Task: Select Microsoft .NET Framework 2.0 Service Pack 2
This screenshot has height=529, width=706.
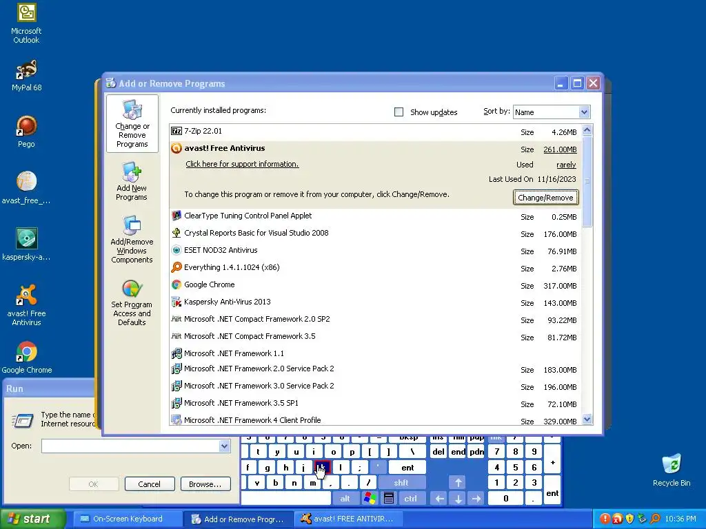Action: pyautogui.click(x=376, y=369)
